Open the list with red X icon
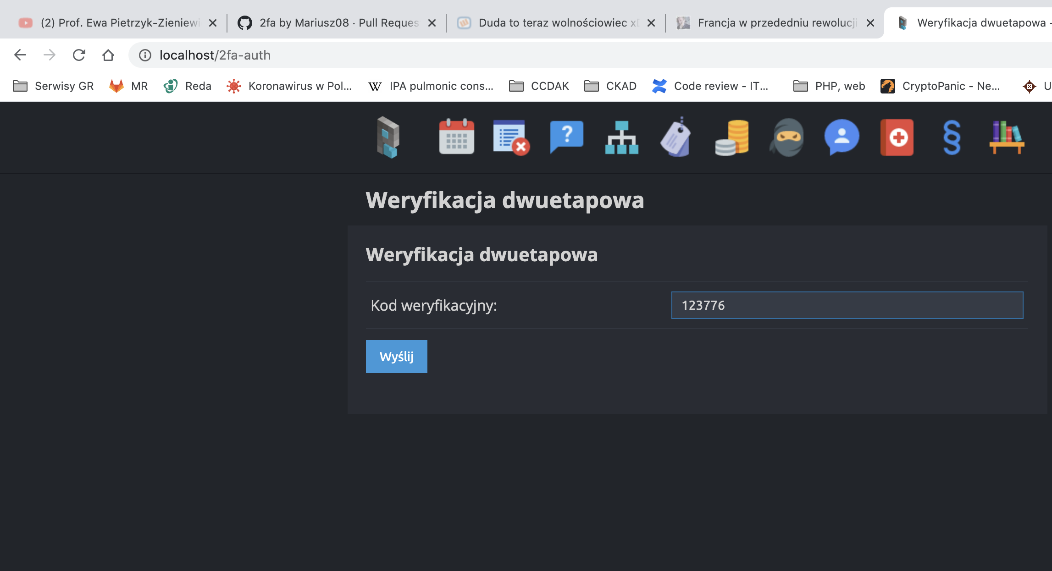 [511, 137]
